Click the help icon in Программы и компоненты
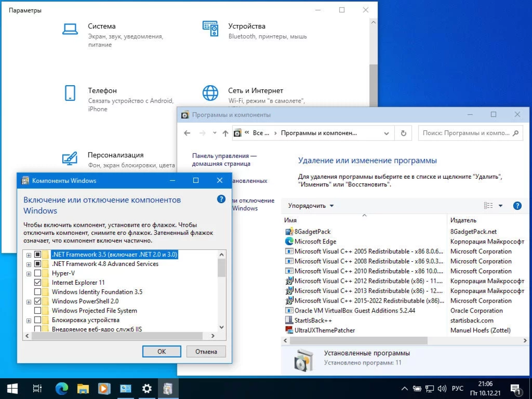This screenshot has width=532, height=399. 517,206
